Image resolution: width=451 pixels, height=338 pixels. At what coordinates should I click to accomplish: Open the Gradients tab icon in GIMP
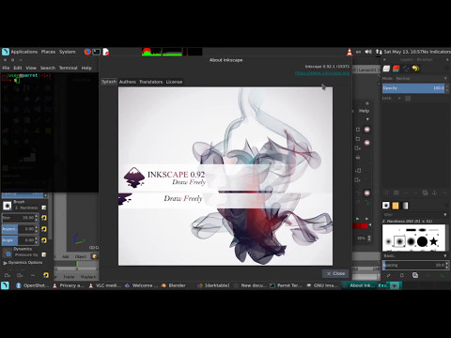point(405,206)
